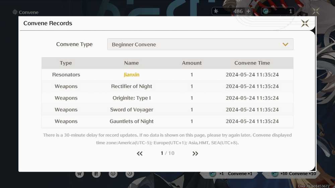Open the info details icon
Viewport: 335px width, 188px height.
113,174
